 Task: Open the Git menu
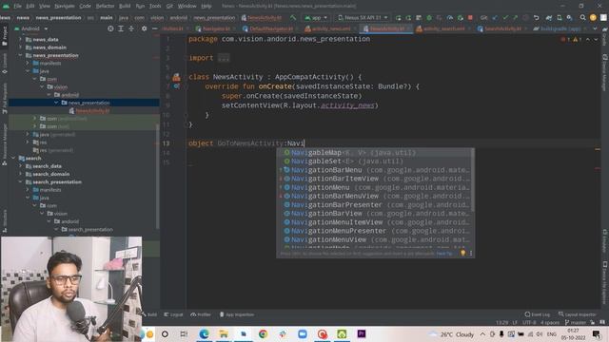[169, 7]
